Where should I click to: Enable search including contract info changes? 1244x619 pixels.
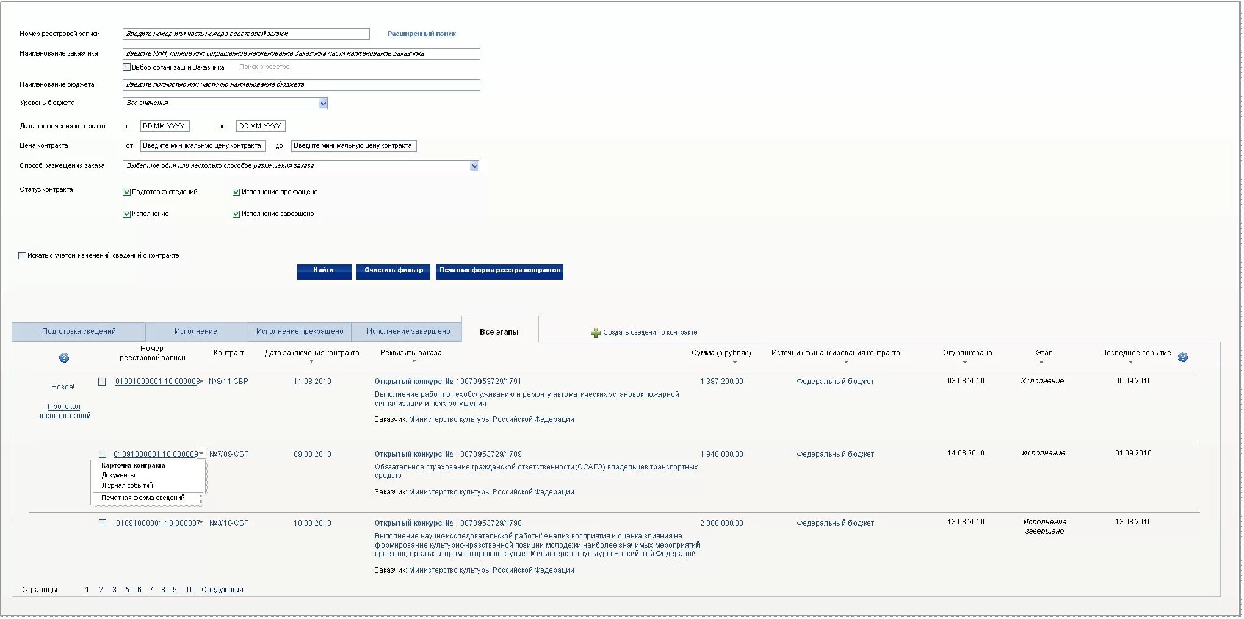[23, 256]
